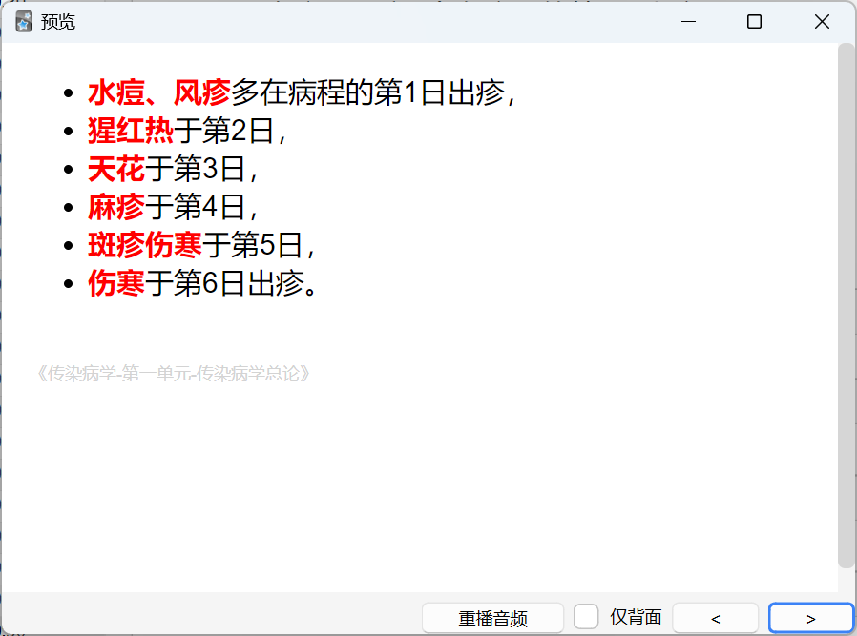Click the Anki app icon in title bar
857x636 pixels.
[x=24, y=22]
